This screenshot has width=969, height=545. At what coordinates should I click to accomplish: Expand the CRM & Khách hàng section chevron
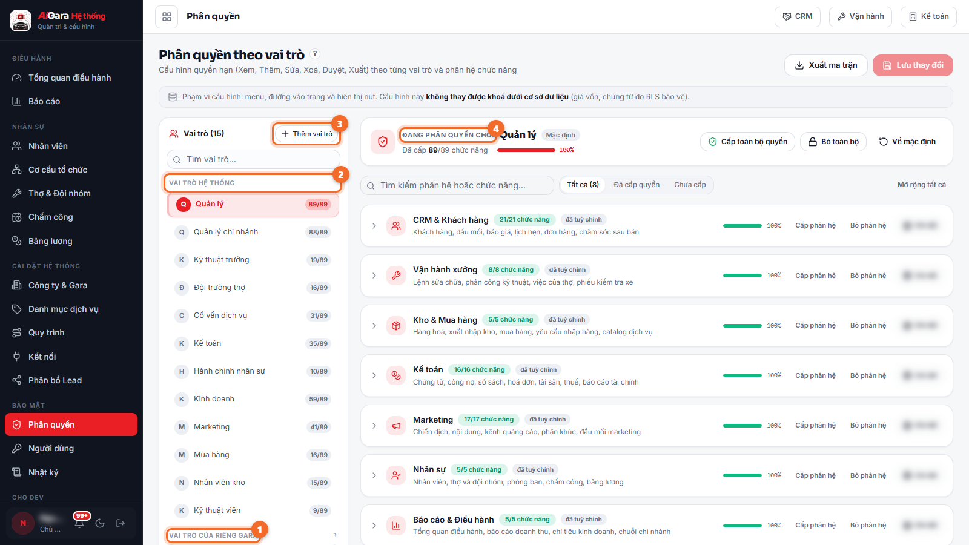(x=374, y=226)
